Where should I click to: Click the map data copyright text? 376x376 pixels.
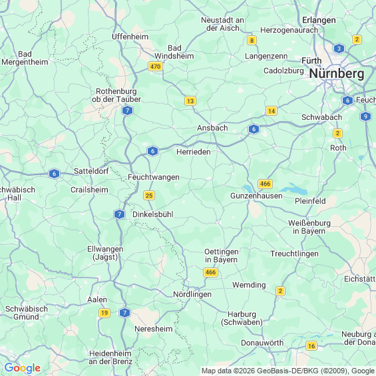[288, 371]
